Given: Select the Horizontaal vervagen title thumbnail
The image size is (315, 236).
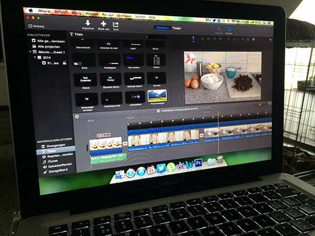Looking at the screenshot, I should 87,100.
